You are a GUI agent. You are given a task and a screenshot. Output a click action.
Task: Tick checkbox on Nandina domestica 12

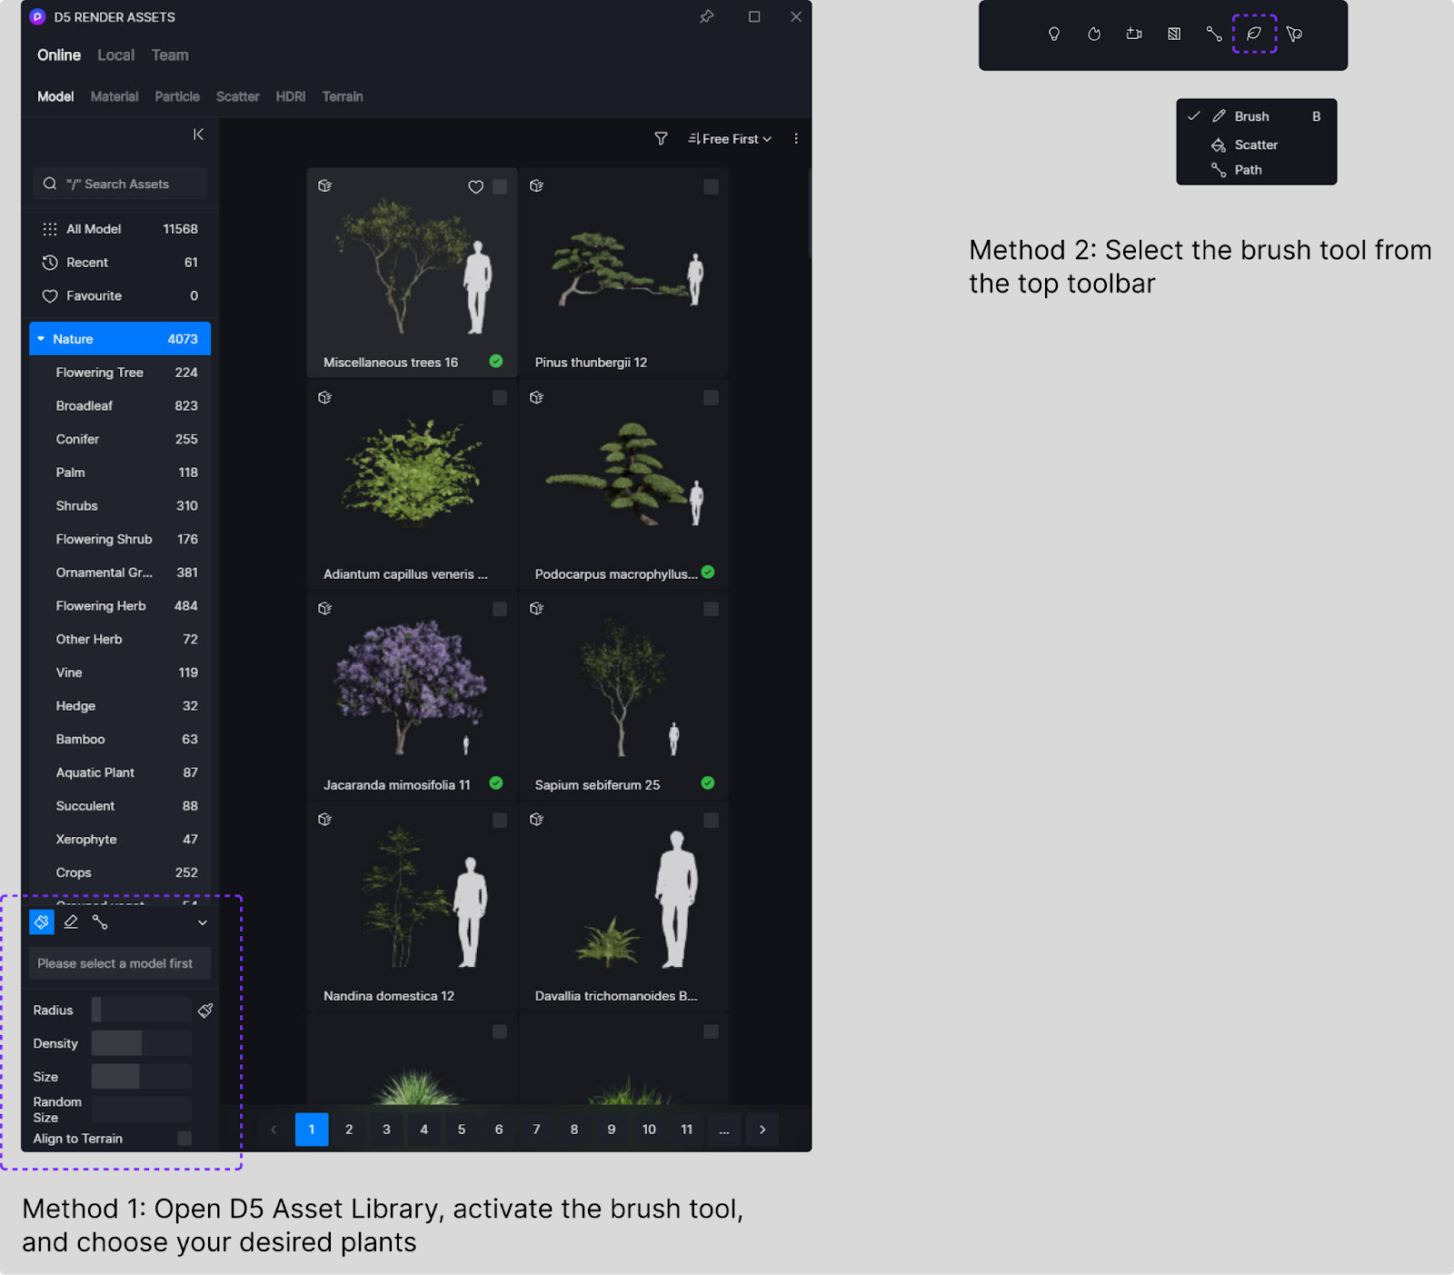[x=500, y=821]
